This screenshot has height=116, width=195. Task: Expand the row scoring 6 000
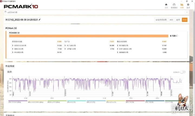click(118, 52)
